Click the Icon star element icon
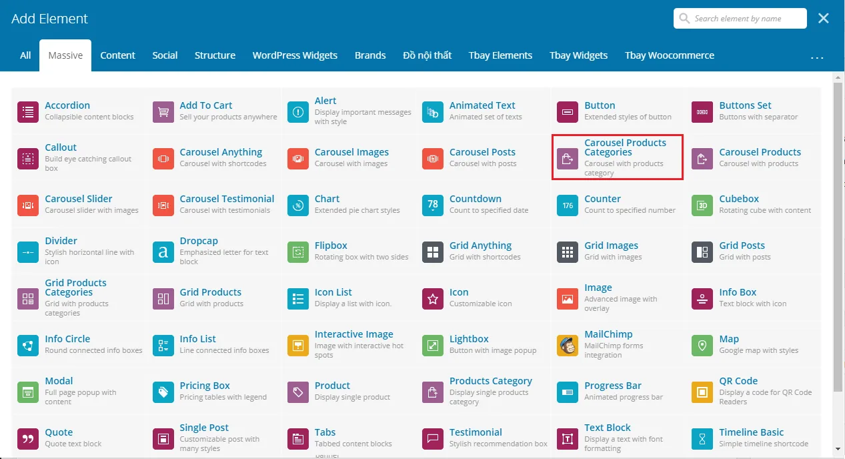The height and width of the screenshot is (459, 845). 433,299
